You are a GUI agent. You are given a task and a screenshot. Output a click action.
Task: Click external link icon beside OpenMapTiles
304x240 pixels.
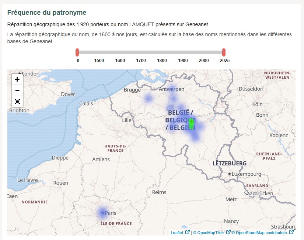click(x=228, y=232)
